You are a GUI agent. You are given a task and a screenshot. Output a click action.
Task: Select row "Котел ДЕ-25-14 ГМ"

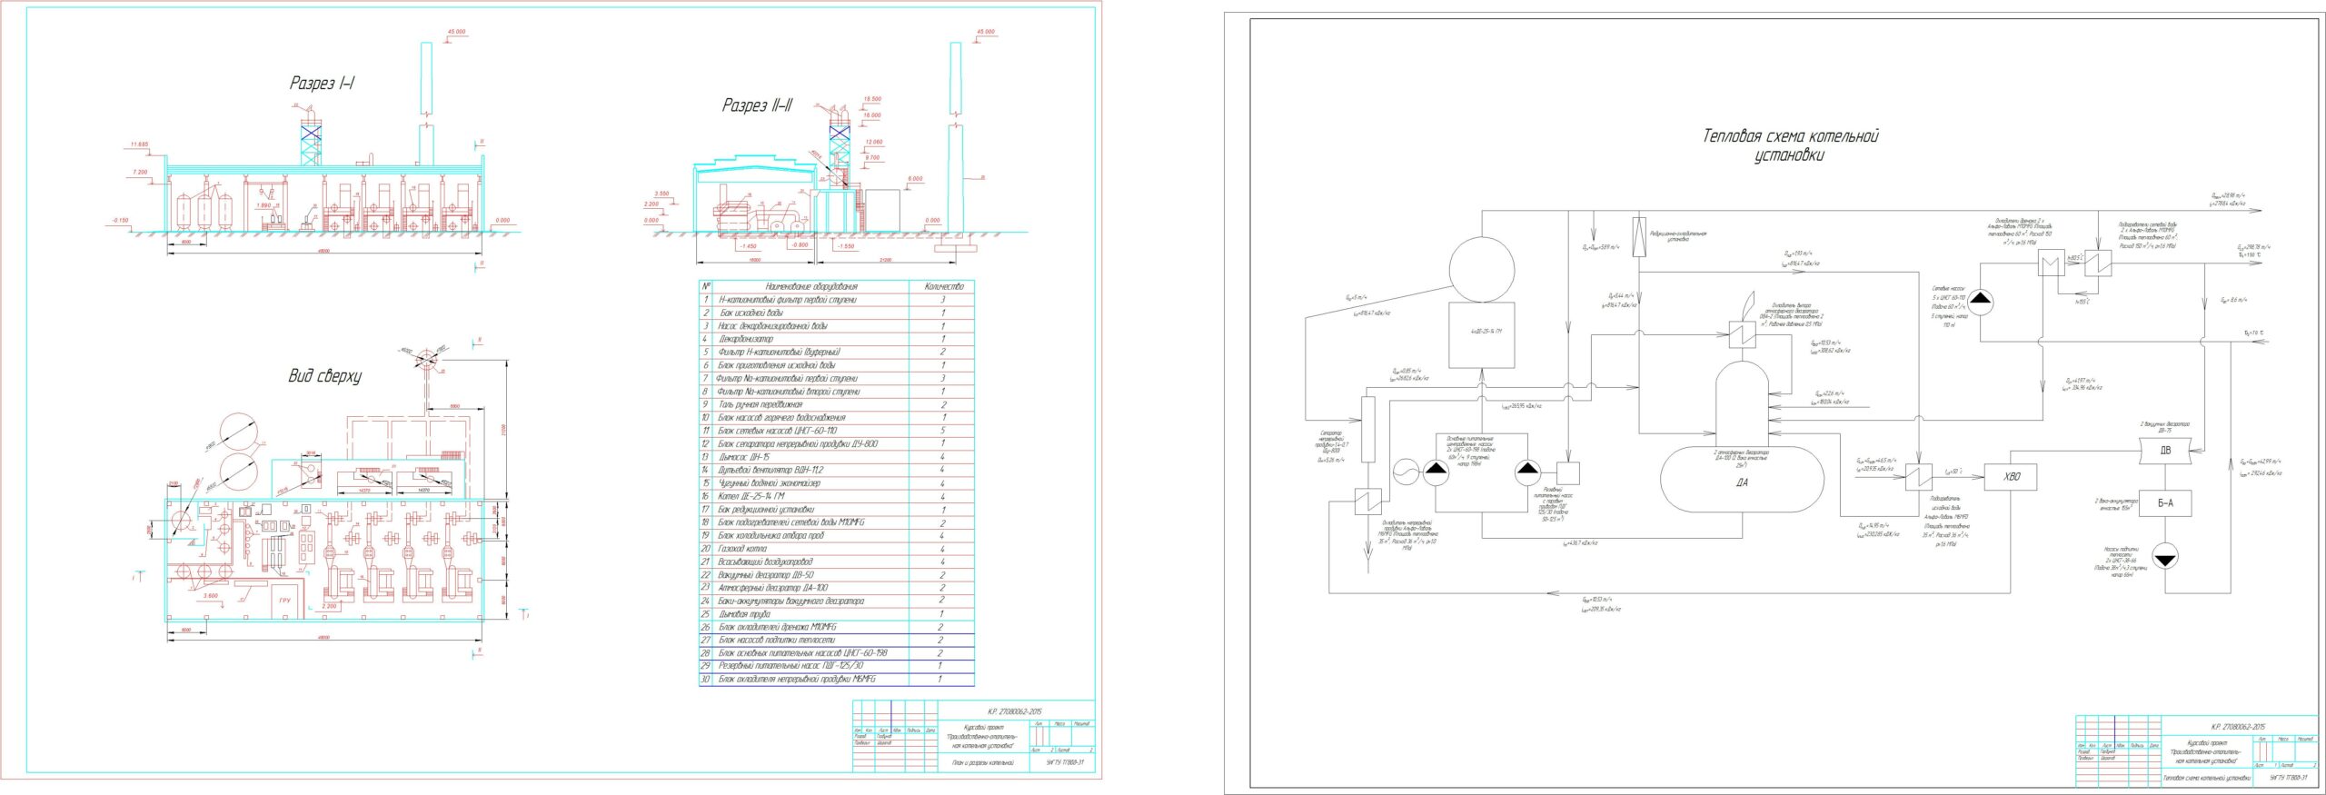coord(836,496)
